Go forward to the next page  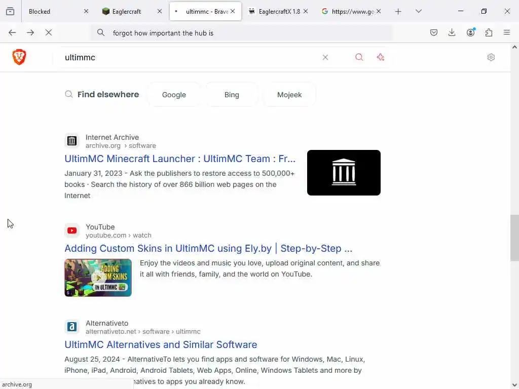pyautogui.click(x=30, y=32)
